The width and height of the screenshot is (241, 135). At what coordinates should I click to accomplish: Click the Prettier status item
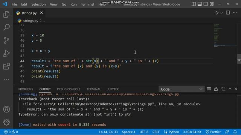[x=213, y=132]
